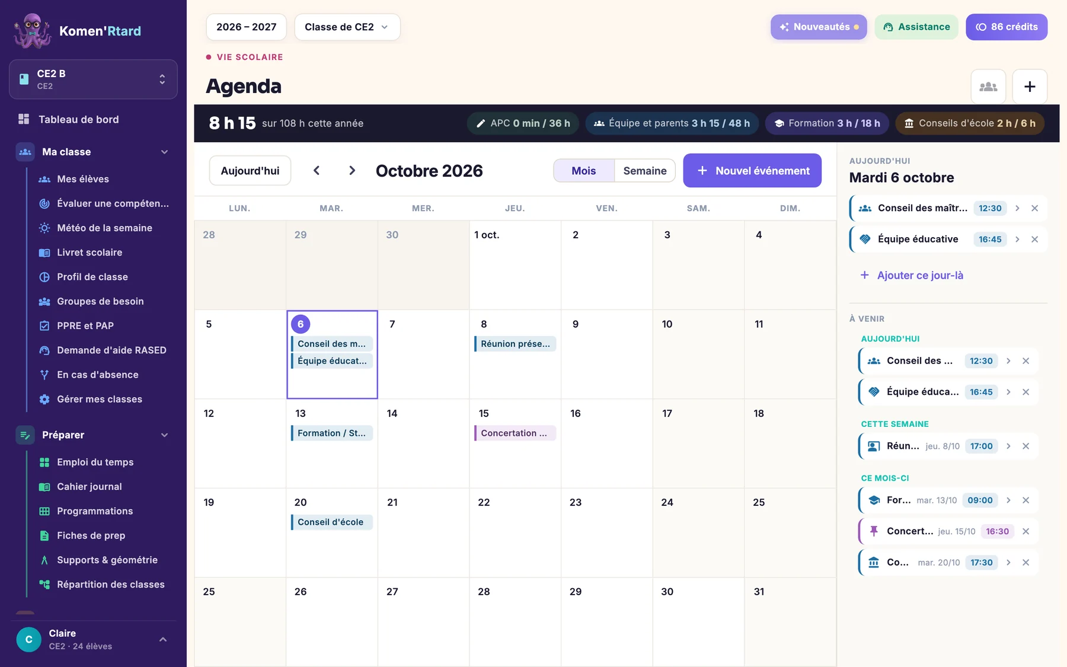Viewport: 1067px width, 667px height.
Task: Collapse Préparer section
Action: point(164,435)
